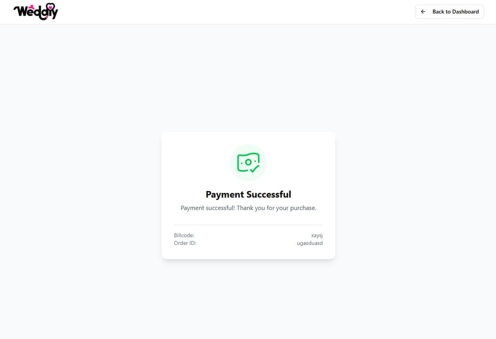Select the billcode value xaysj
496x339 pixels.
[317, 235]
